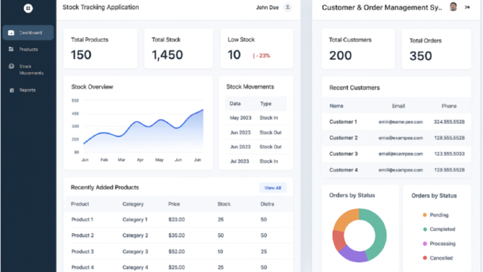
Task: Click the Products sidebar icon
Action: (11, 49)
